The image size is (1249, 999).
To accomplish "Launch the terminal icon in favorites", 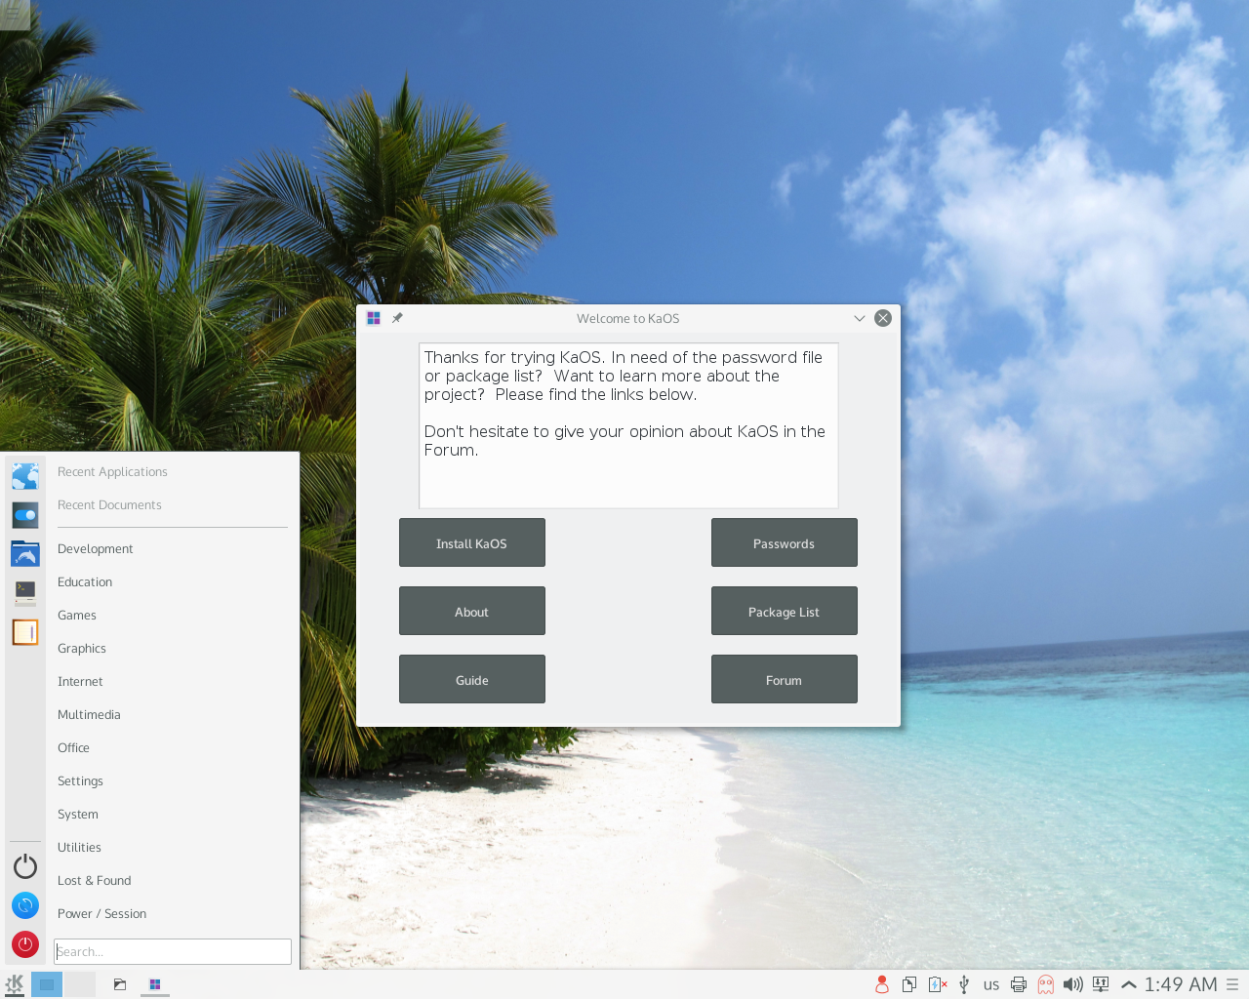I will coord(25,593).
